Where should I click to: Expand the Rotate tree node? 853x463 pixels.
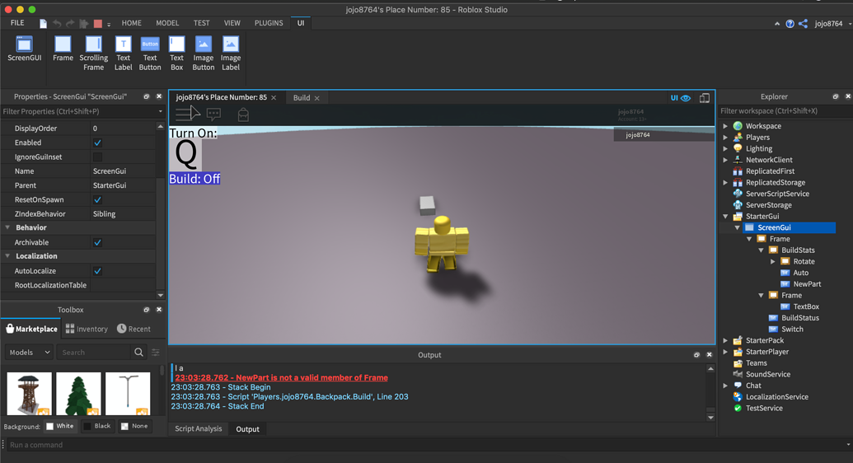(773, 261)
